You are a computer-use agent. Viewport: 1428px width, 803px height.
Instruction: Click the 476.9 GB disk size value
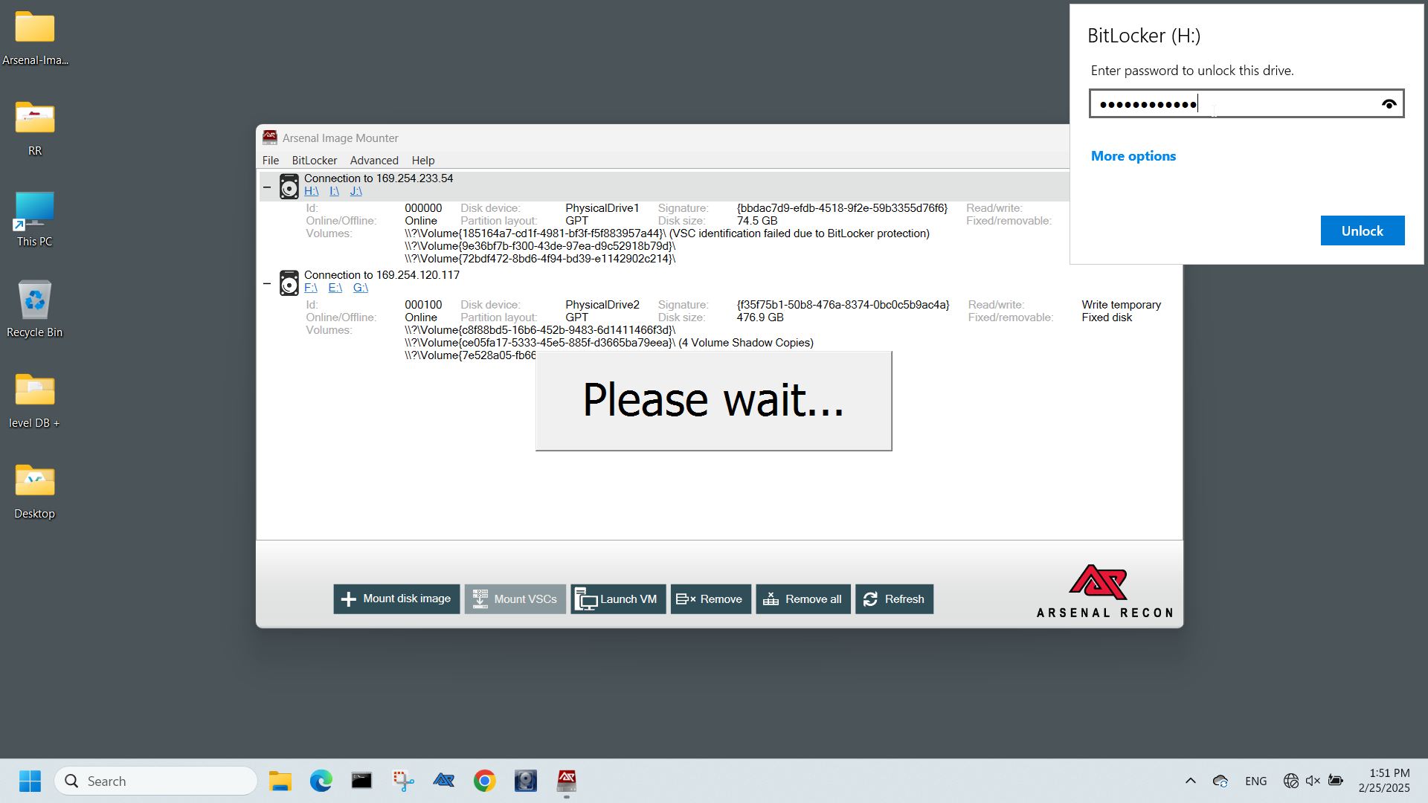tap(759, 317)
